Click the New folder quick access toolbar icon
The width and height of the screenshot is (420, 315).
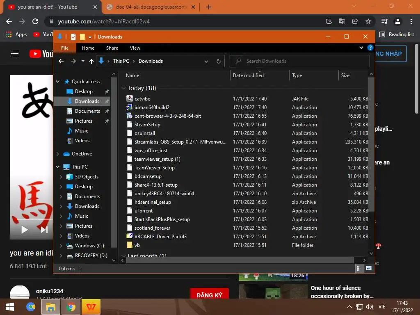82,37
